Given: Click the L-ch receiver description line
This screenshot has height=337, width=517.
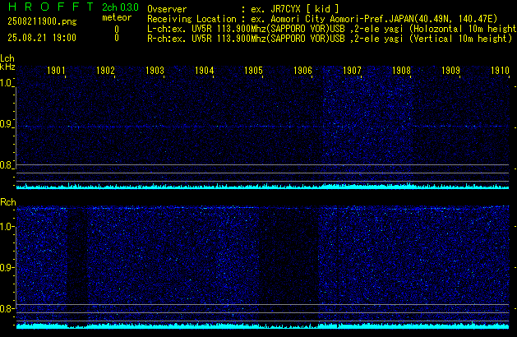Looking at the screenshot, I should coord(332,29).
